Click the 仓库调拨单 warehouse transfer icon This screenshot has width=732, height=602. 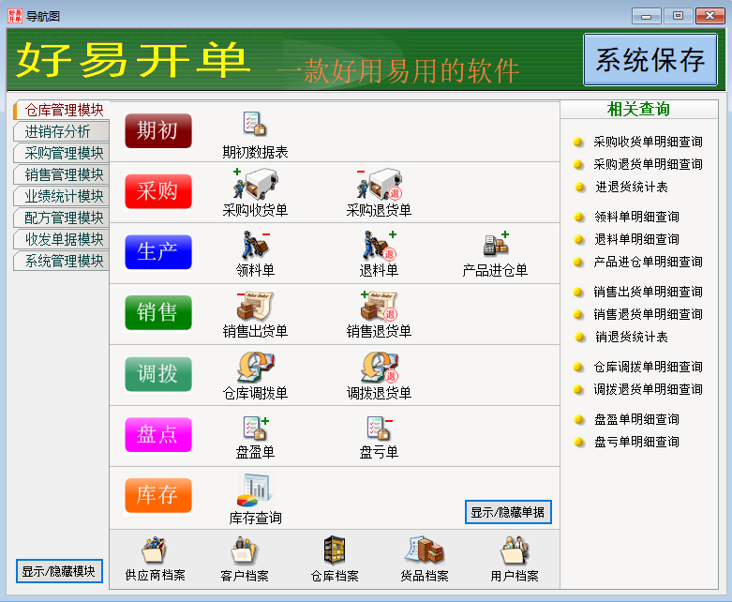coord(255,367)
